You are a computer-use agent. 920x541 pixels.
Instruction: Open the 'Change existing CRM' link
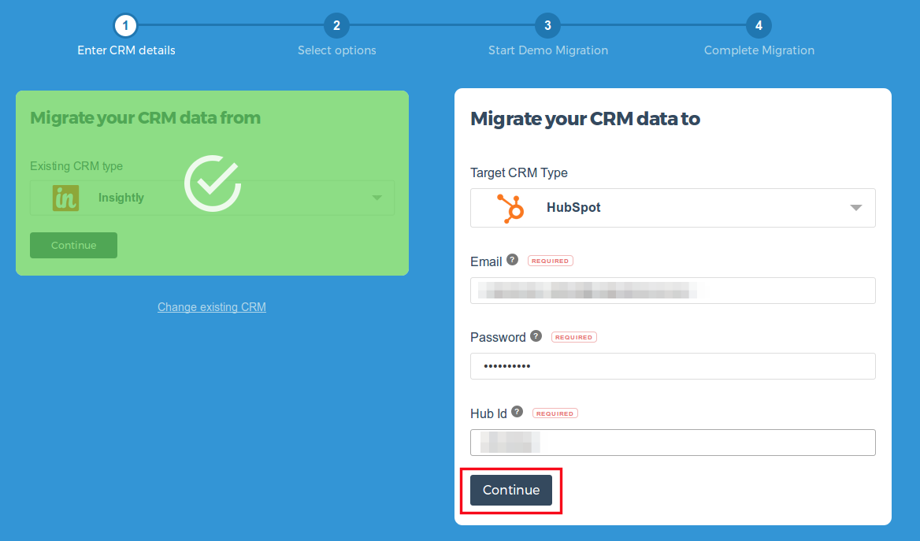[x=212, y=307]
